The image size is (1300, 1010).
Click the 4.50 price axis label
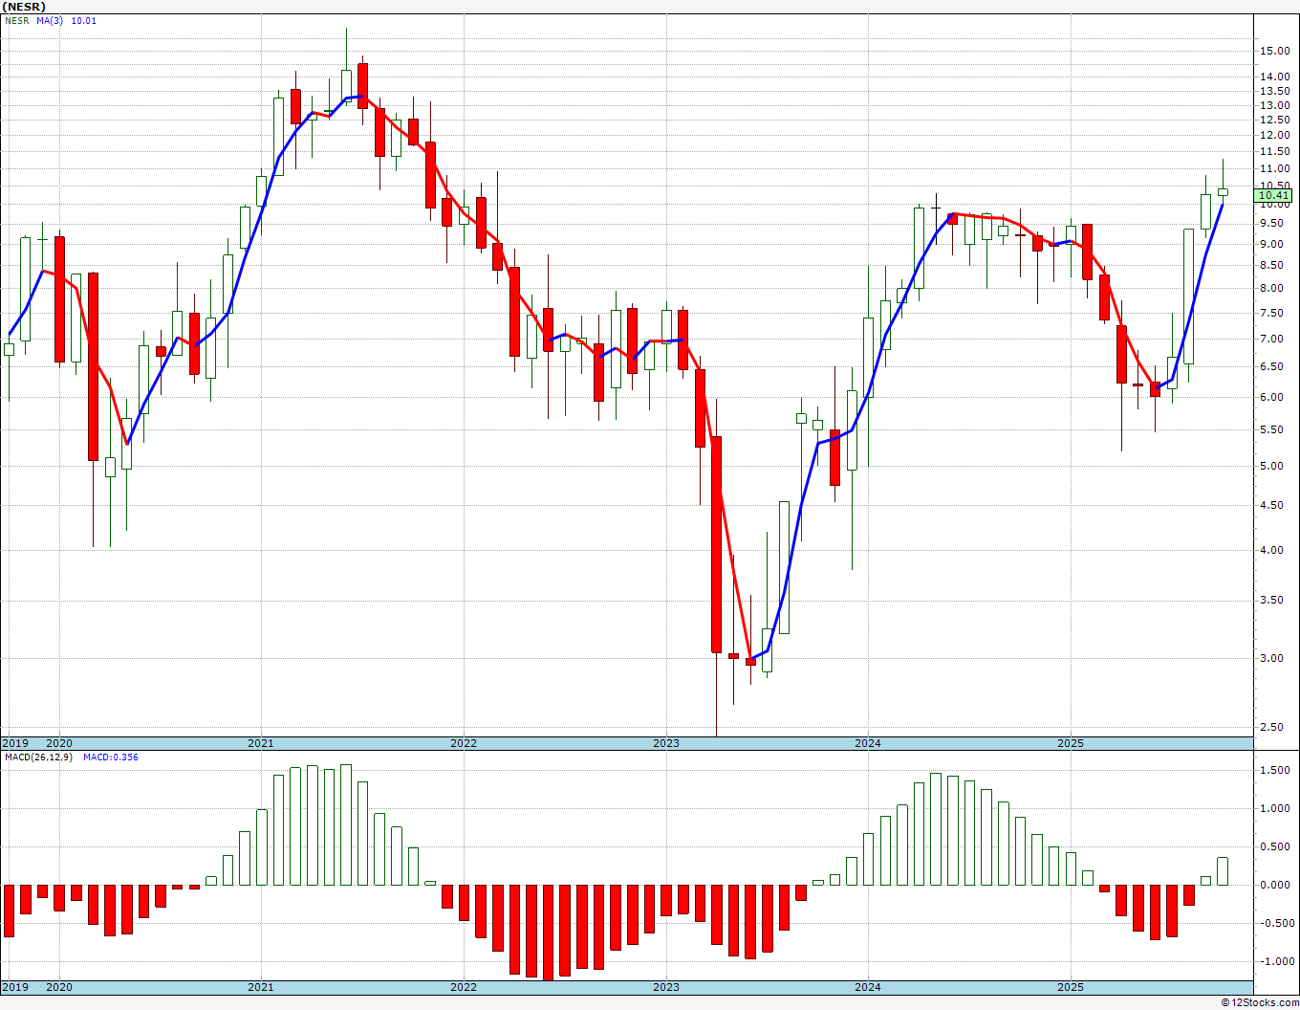tap(1270, 506)
